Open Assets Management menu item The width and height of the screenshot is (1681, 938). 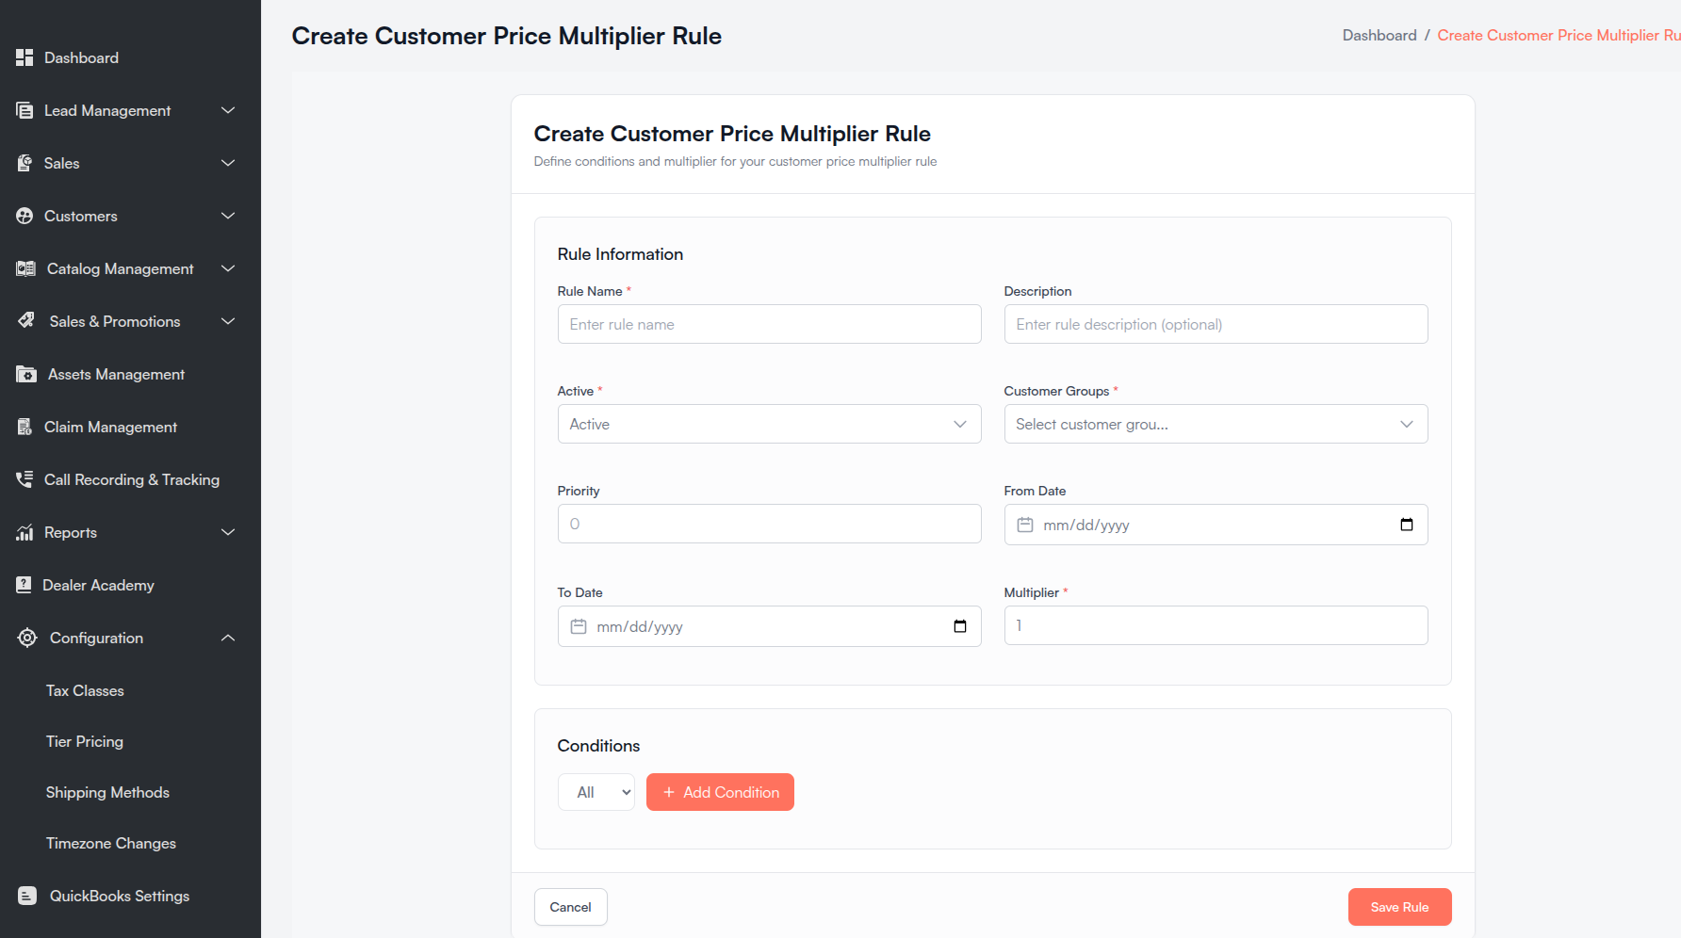pyautogui.click(x=116, y=374)
